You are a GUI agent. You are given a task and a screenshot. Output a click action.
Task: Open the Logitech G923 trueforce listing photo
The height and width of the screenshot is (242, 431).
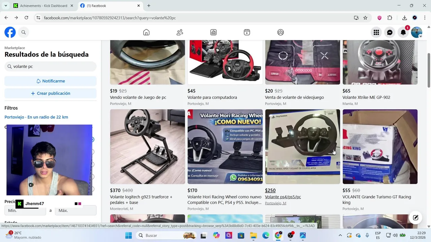point(147,147)
